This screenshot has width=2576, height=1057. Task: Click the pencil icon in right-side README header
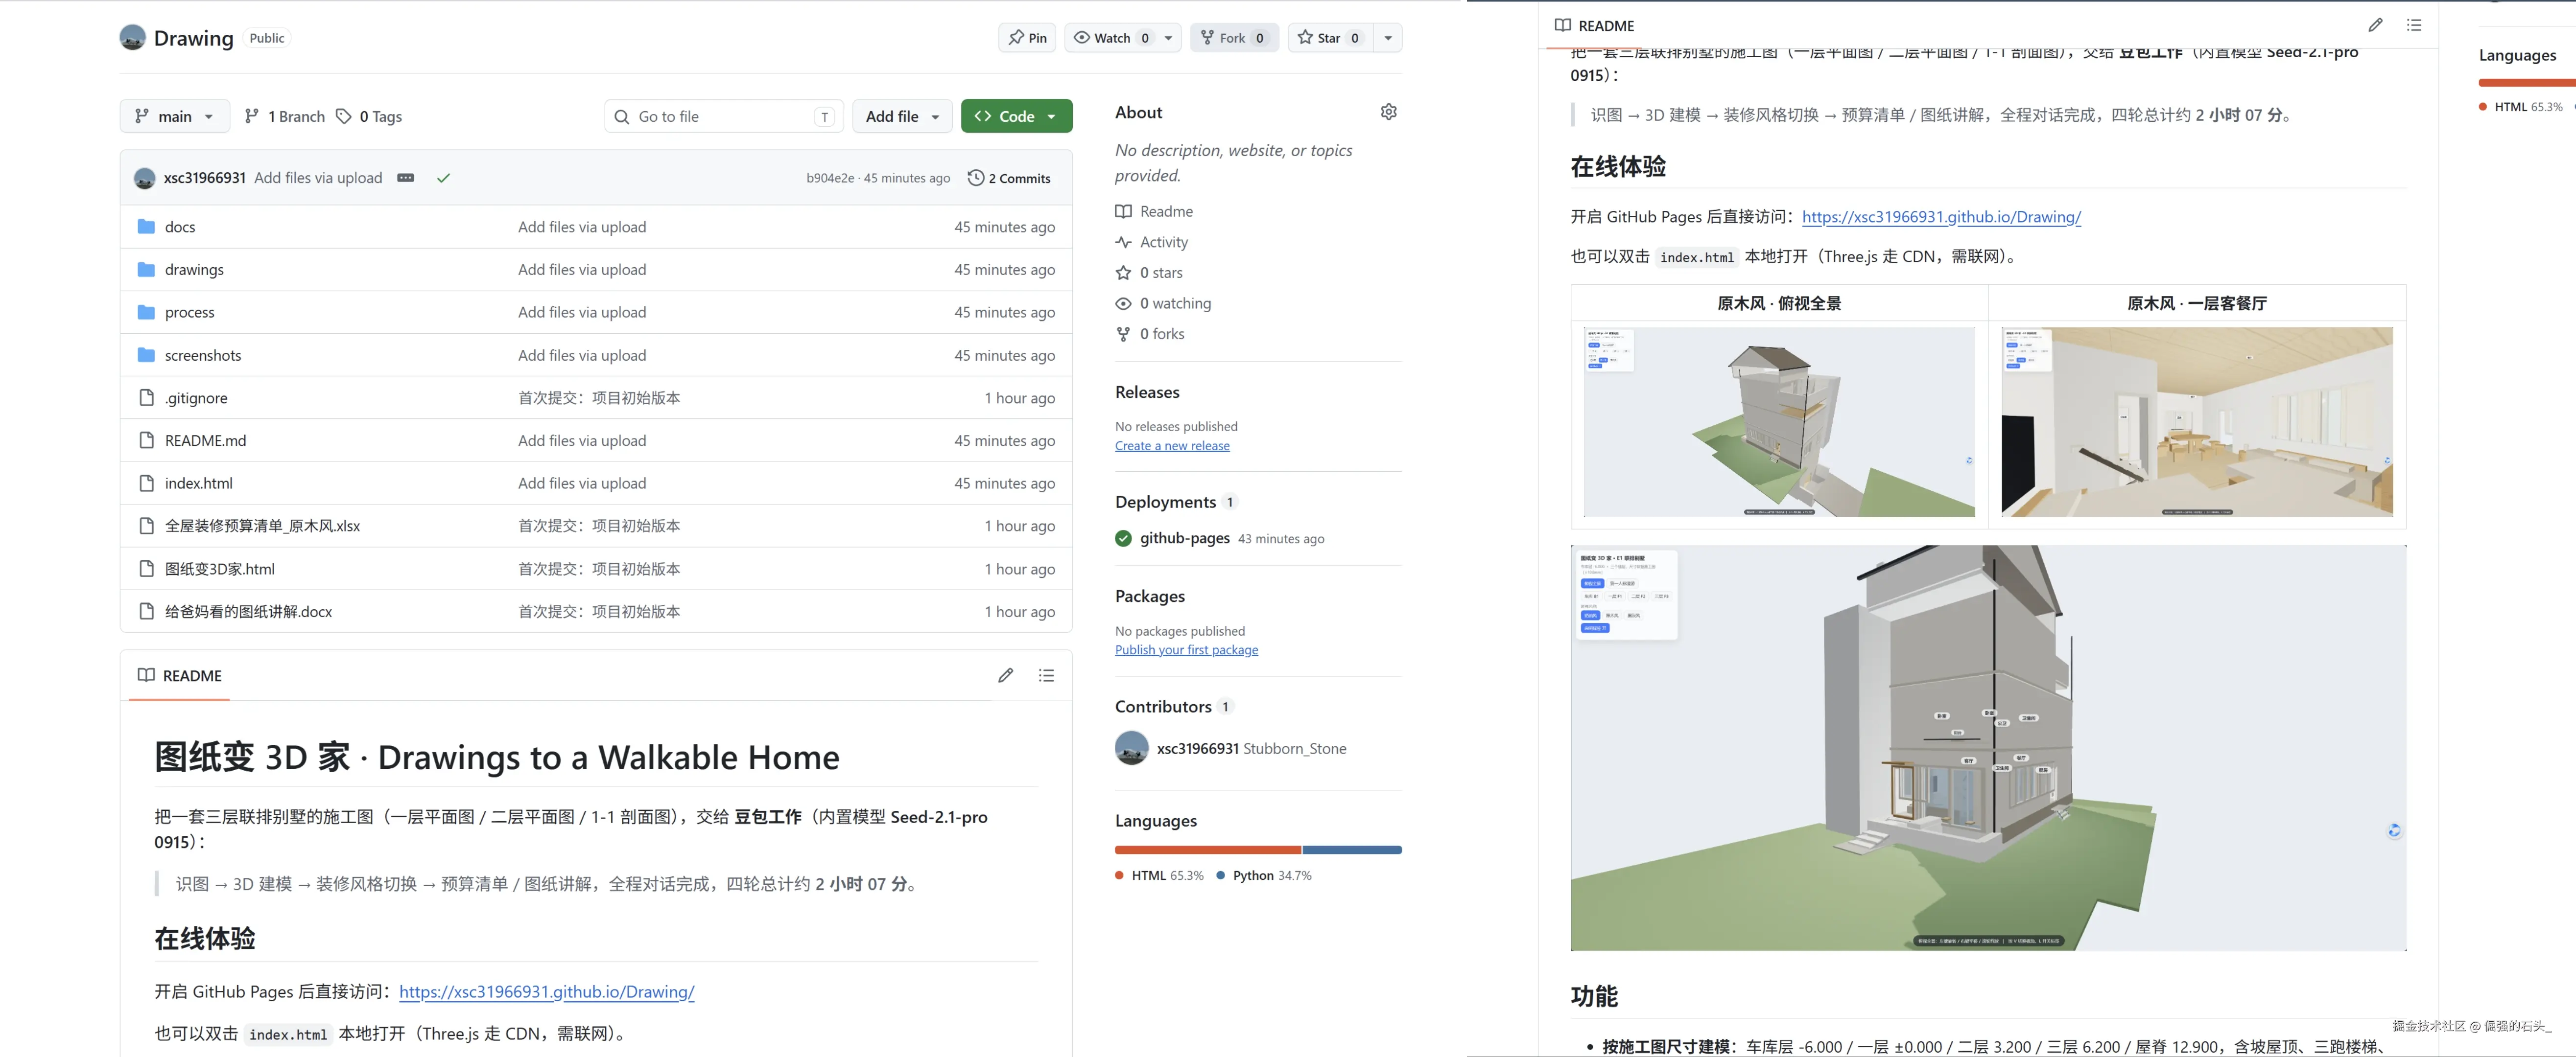pos(2375,25)
